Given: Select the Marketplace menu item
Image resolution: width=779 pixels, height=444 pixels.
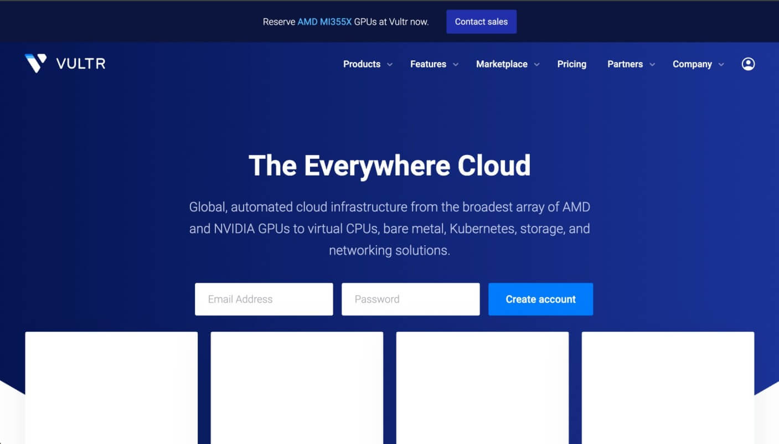Looking at the screenshot, I should coord(502,64).
